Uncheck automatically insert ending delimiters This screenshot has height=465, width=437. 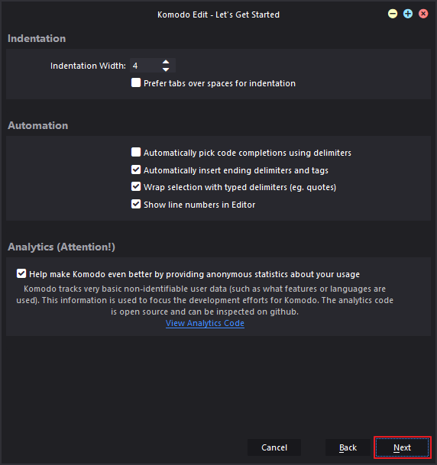pos(136,170)
